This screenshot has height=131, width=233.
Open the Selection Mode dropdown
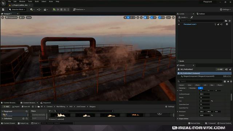[x=17, y=9]
